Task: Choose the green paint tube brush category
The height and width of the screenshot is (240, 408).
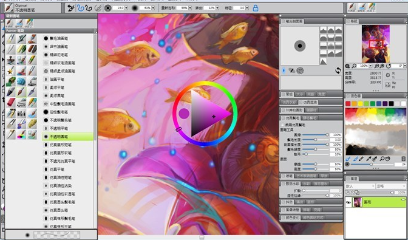Action: (11, 81)
